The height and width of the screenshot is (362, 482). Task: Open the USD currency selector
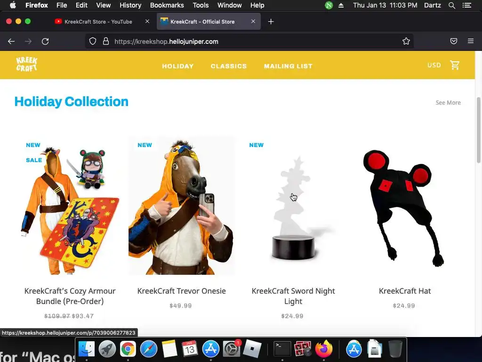pyautogui.click(x=434, y=65)
